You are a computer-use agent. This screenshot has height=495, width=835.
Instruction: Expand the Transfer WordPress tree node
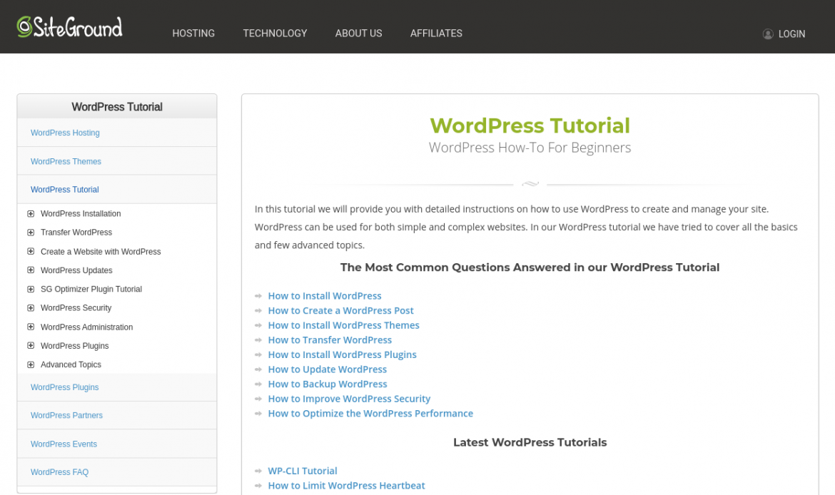(x=31, y=232)
